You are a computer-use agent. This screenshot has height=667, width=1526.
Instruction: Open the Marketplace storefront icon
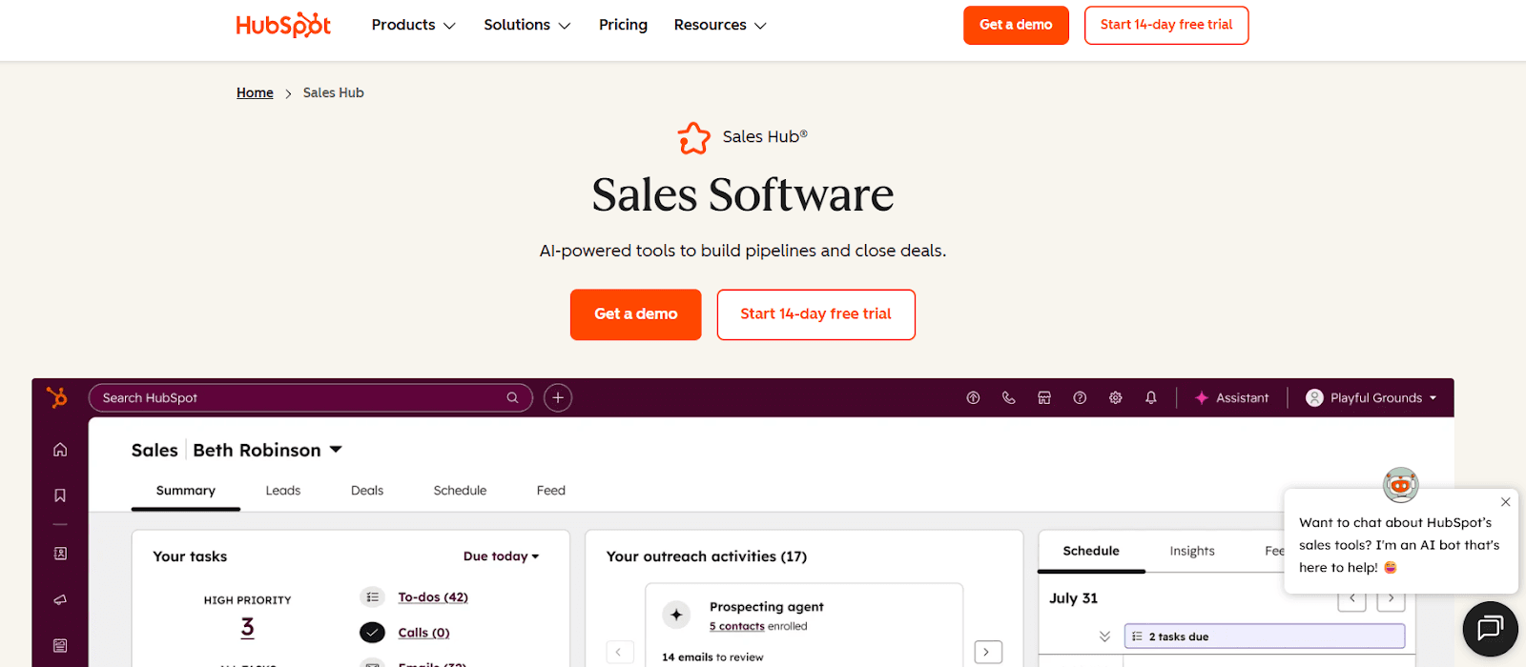coord(1044,397)
